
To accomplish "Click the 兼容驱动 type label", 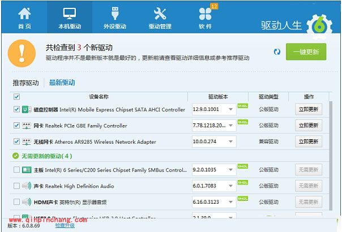I will click(x=268, y=141).
